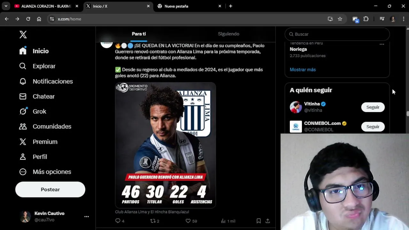Open CONMEBOL.com profile name
This screenshot has width=409, height=230.
[x=322, y=123]
